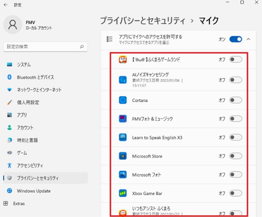Viewport: 262px width, 217px height.
Task: Collapse the app microphone access list chevron
Action: (249, 39)
